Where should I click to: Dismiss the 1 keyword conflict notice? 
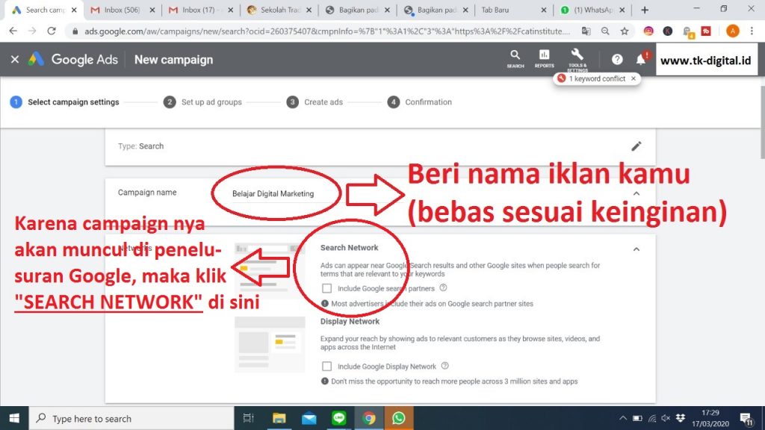634,78
